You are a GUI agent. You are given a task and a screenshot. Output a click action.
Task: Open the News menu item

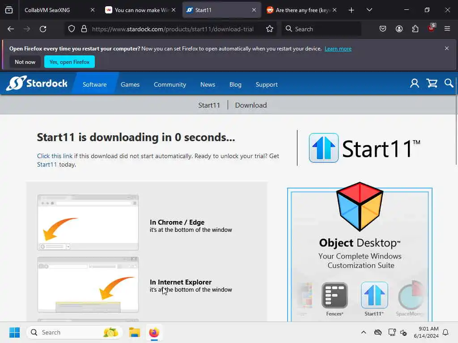pos(208,84)
